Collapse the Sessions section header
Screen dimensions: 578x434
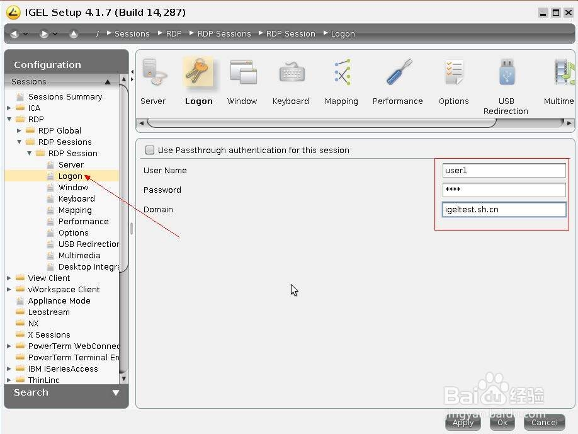(x=62, y=81)
